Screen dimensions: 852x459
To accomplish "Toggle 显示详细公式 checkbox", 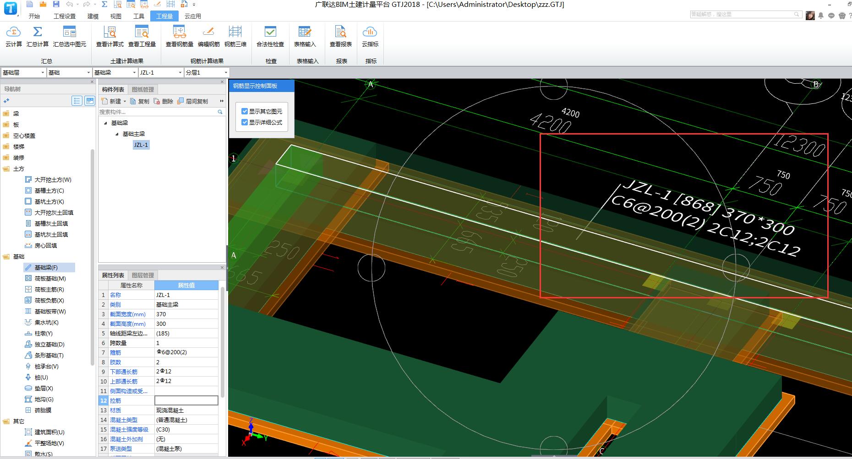I will 245,122.
